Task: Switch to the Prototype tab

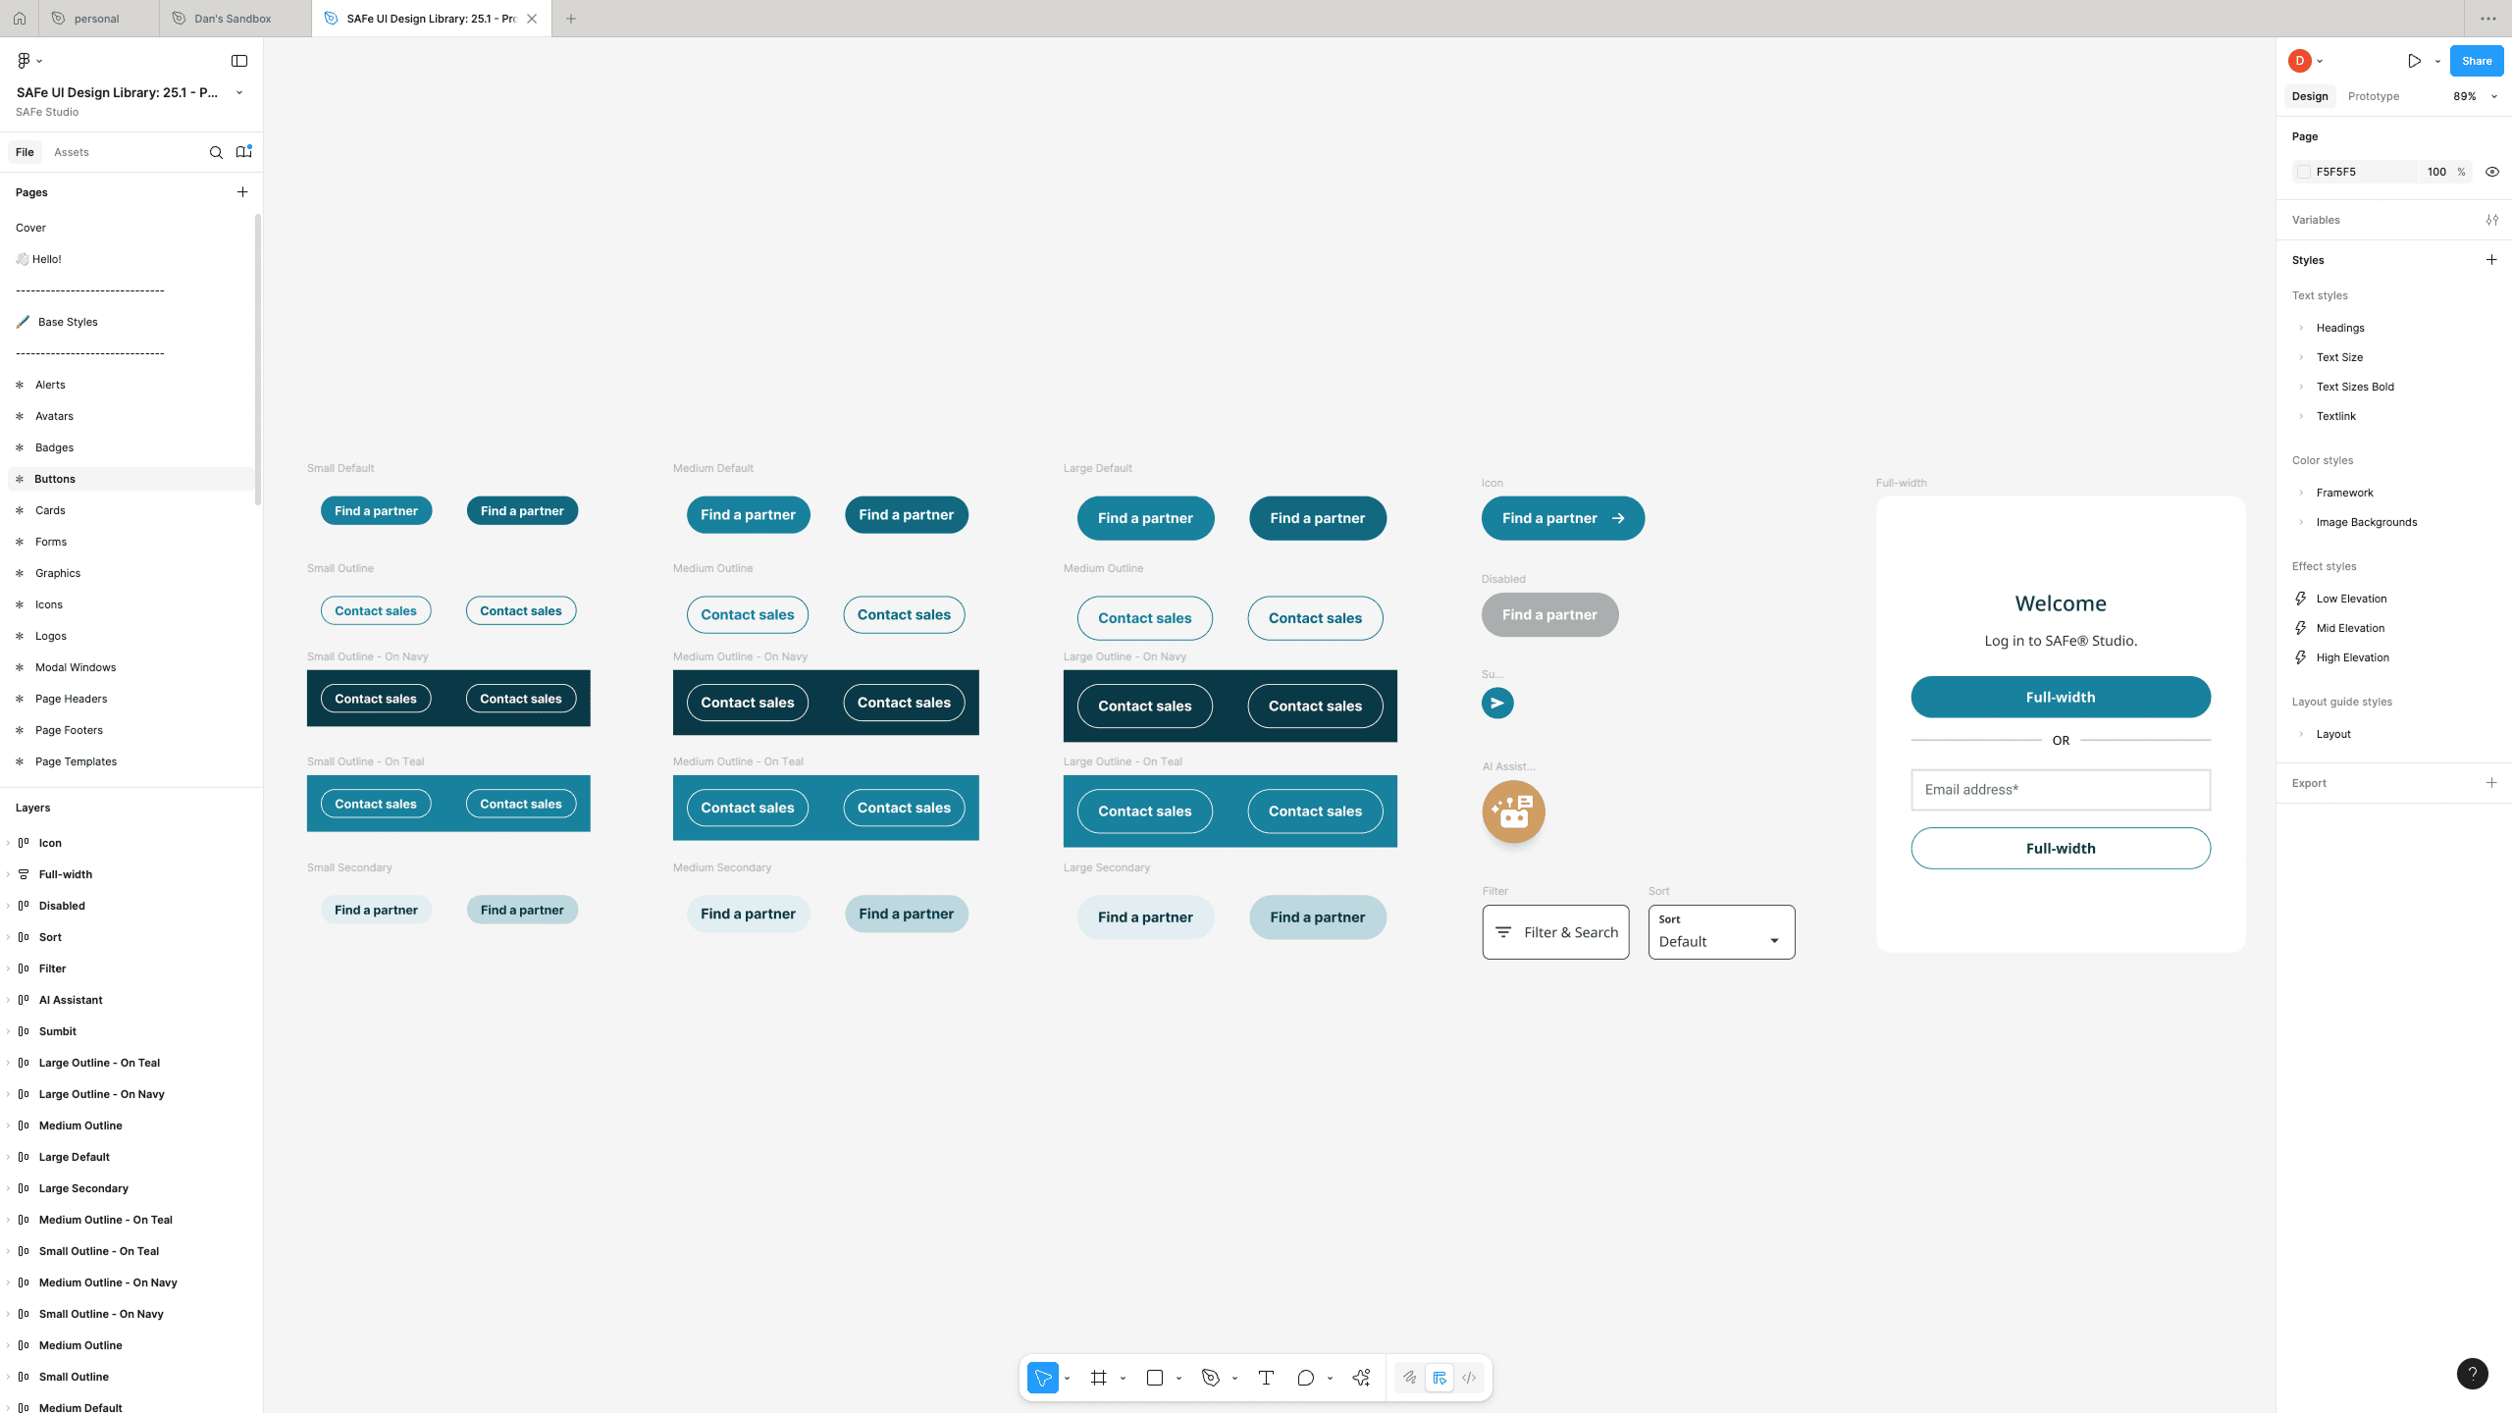Action: (2373, 96)
